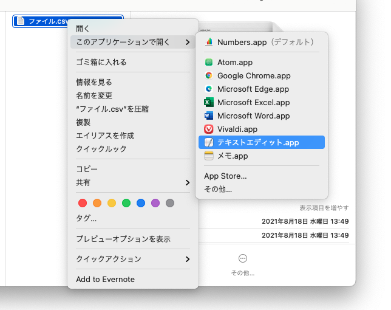The height and width of the screenshot is (310, 391).
Task: Select the Google Chrome.app icon
Action: pos(209,76)
